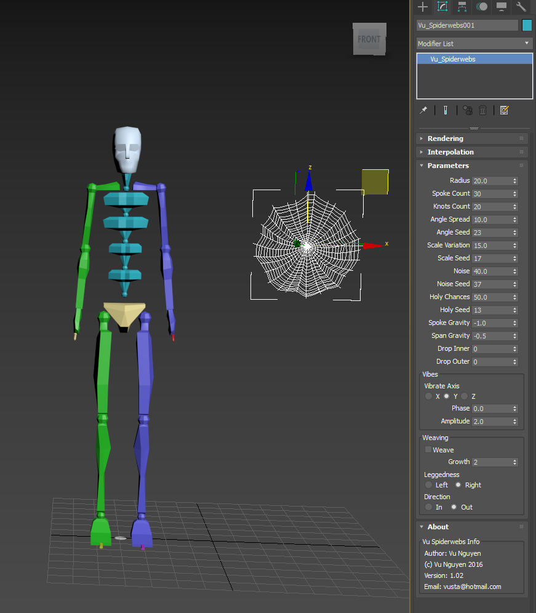
Task: Click the Pin Stack icon
Action: click(423, 110)
